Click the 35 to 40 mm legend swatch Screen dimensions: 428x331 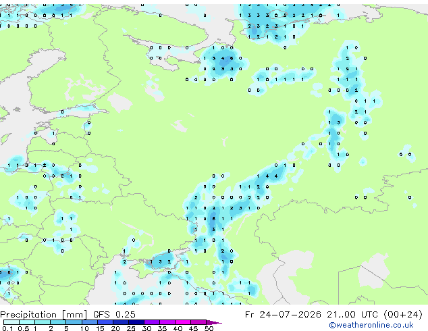[x=167, y=322]
